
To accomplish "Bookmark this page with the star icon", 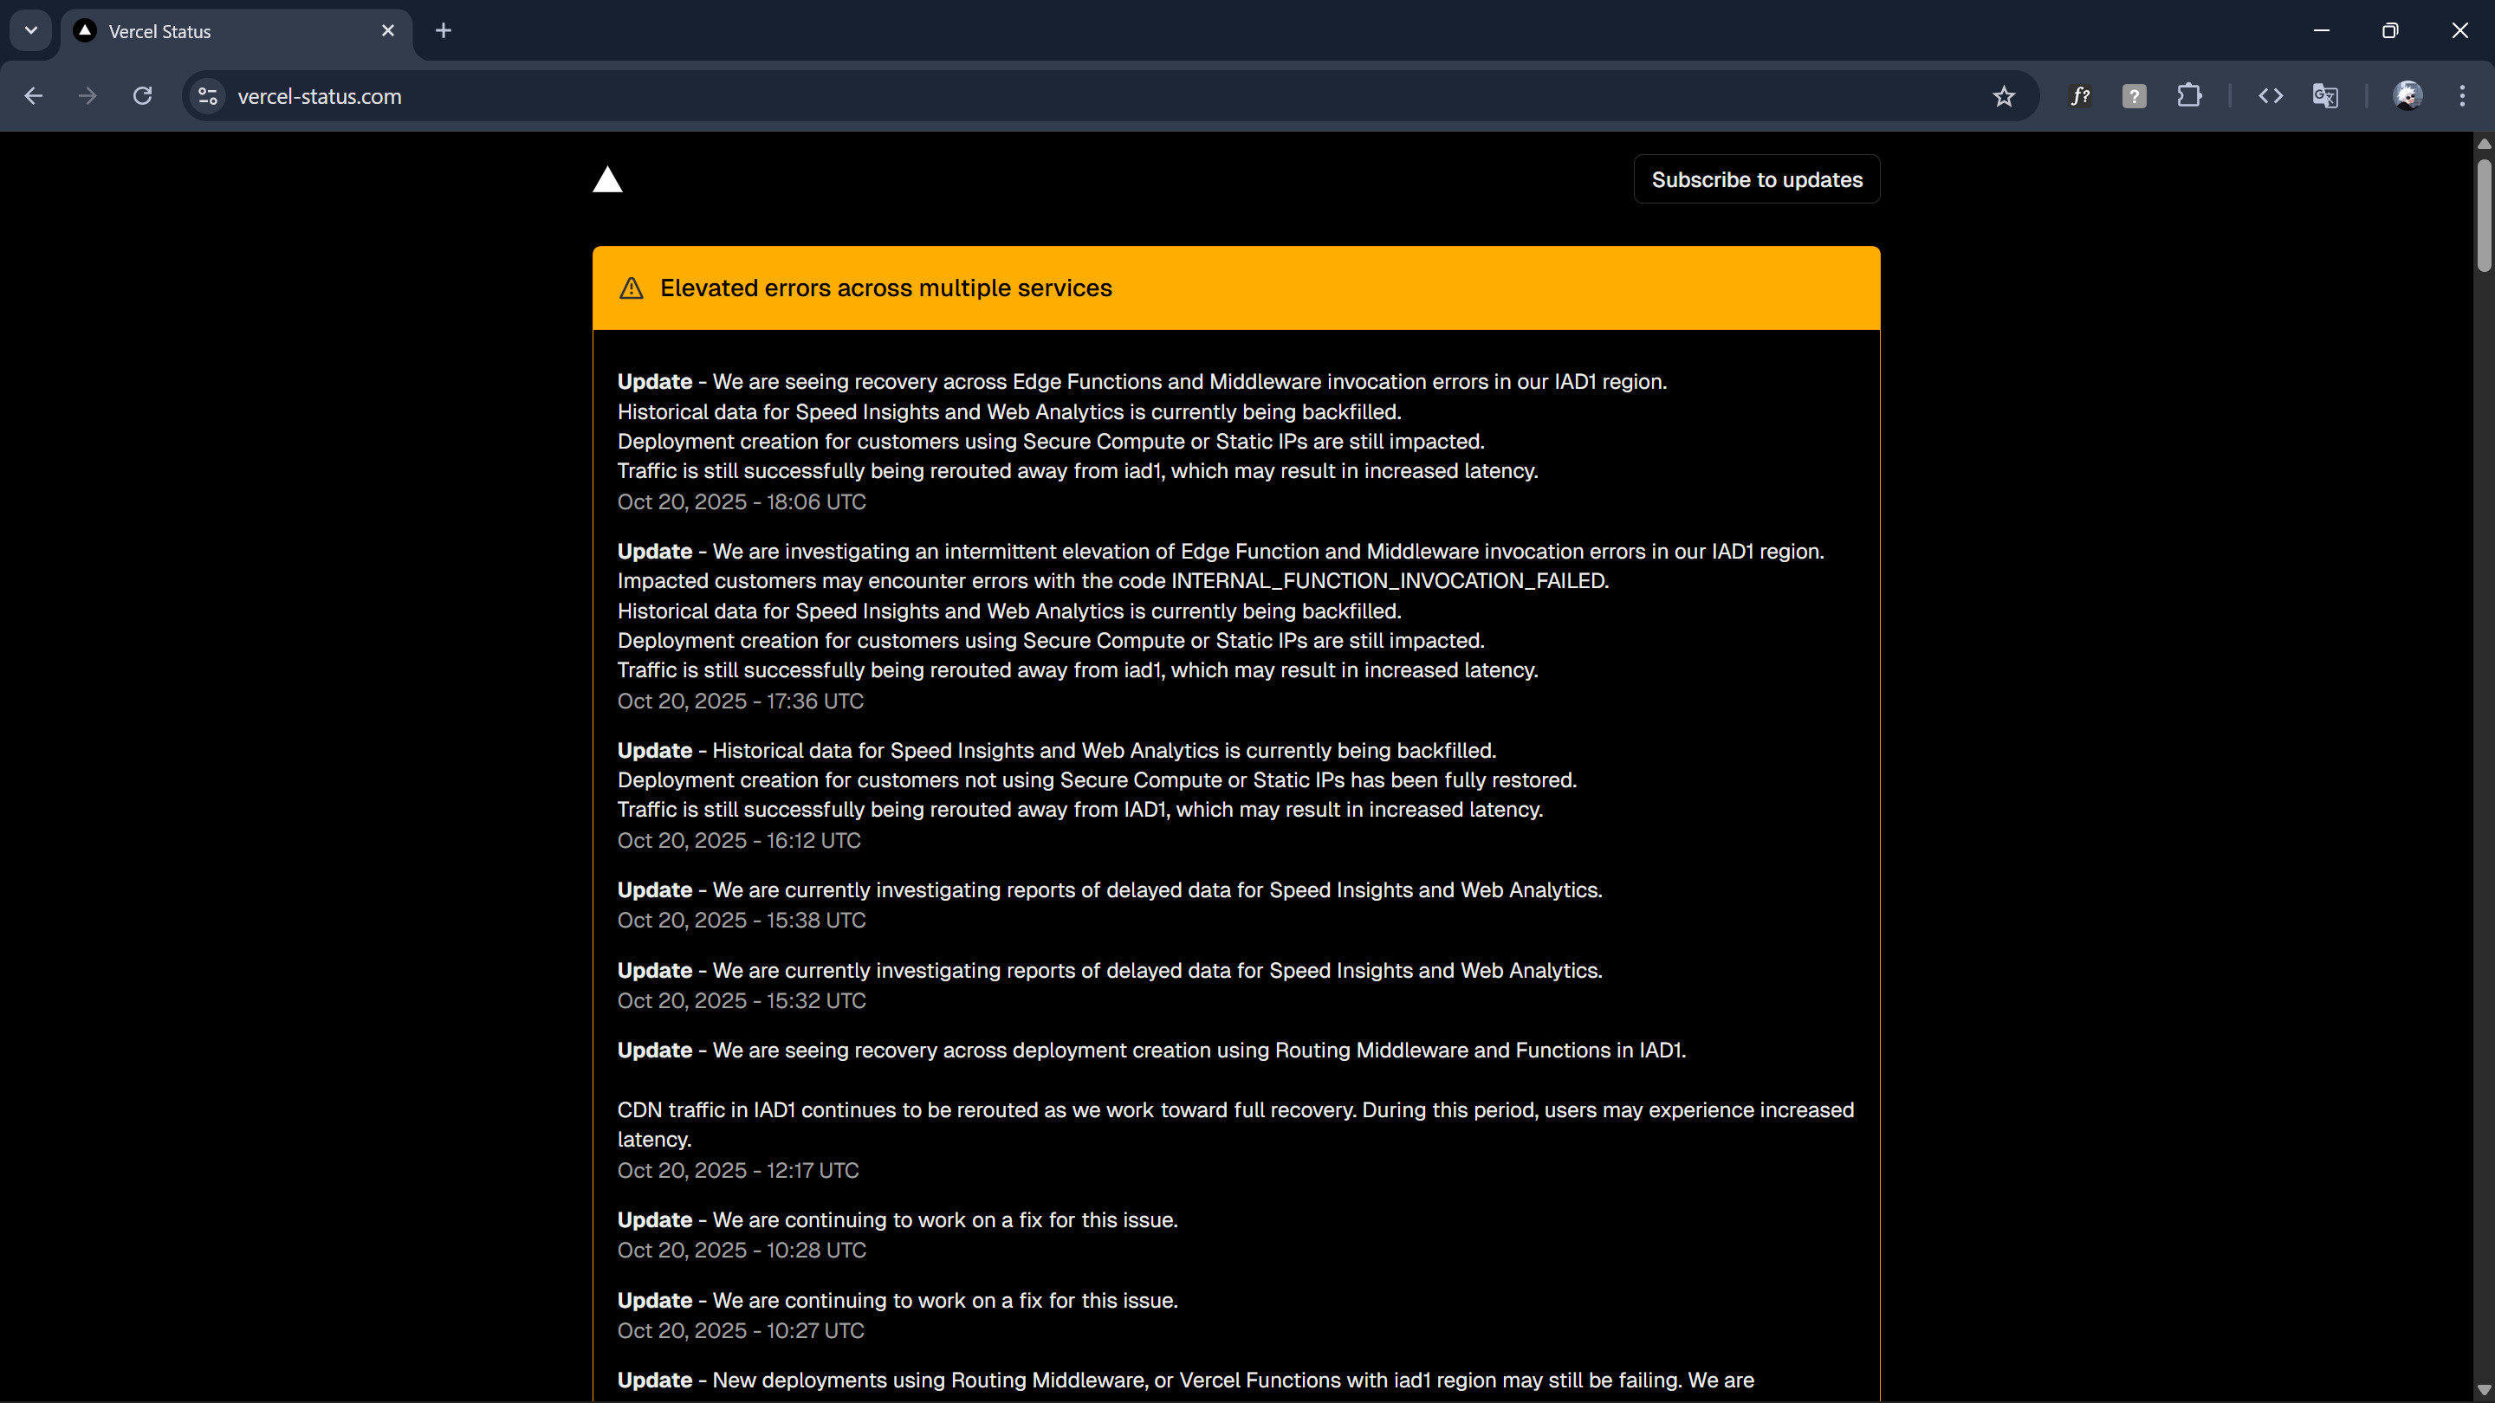I will (2003, 95).
